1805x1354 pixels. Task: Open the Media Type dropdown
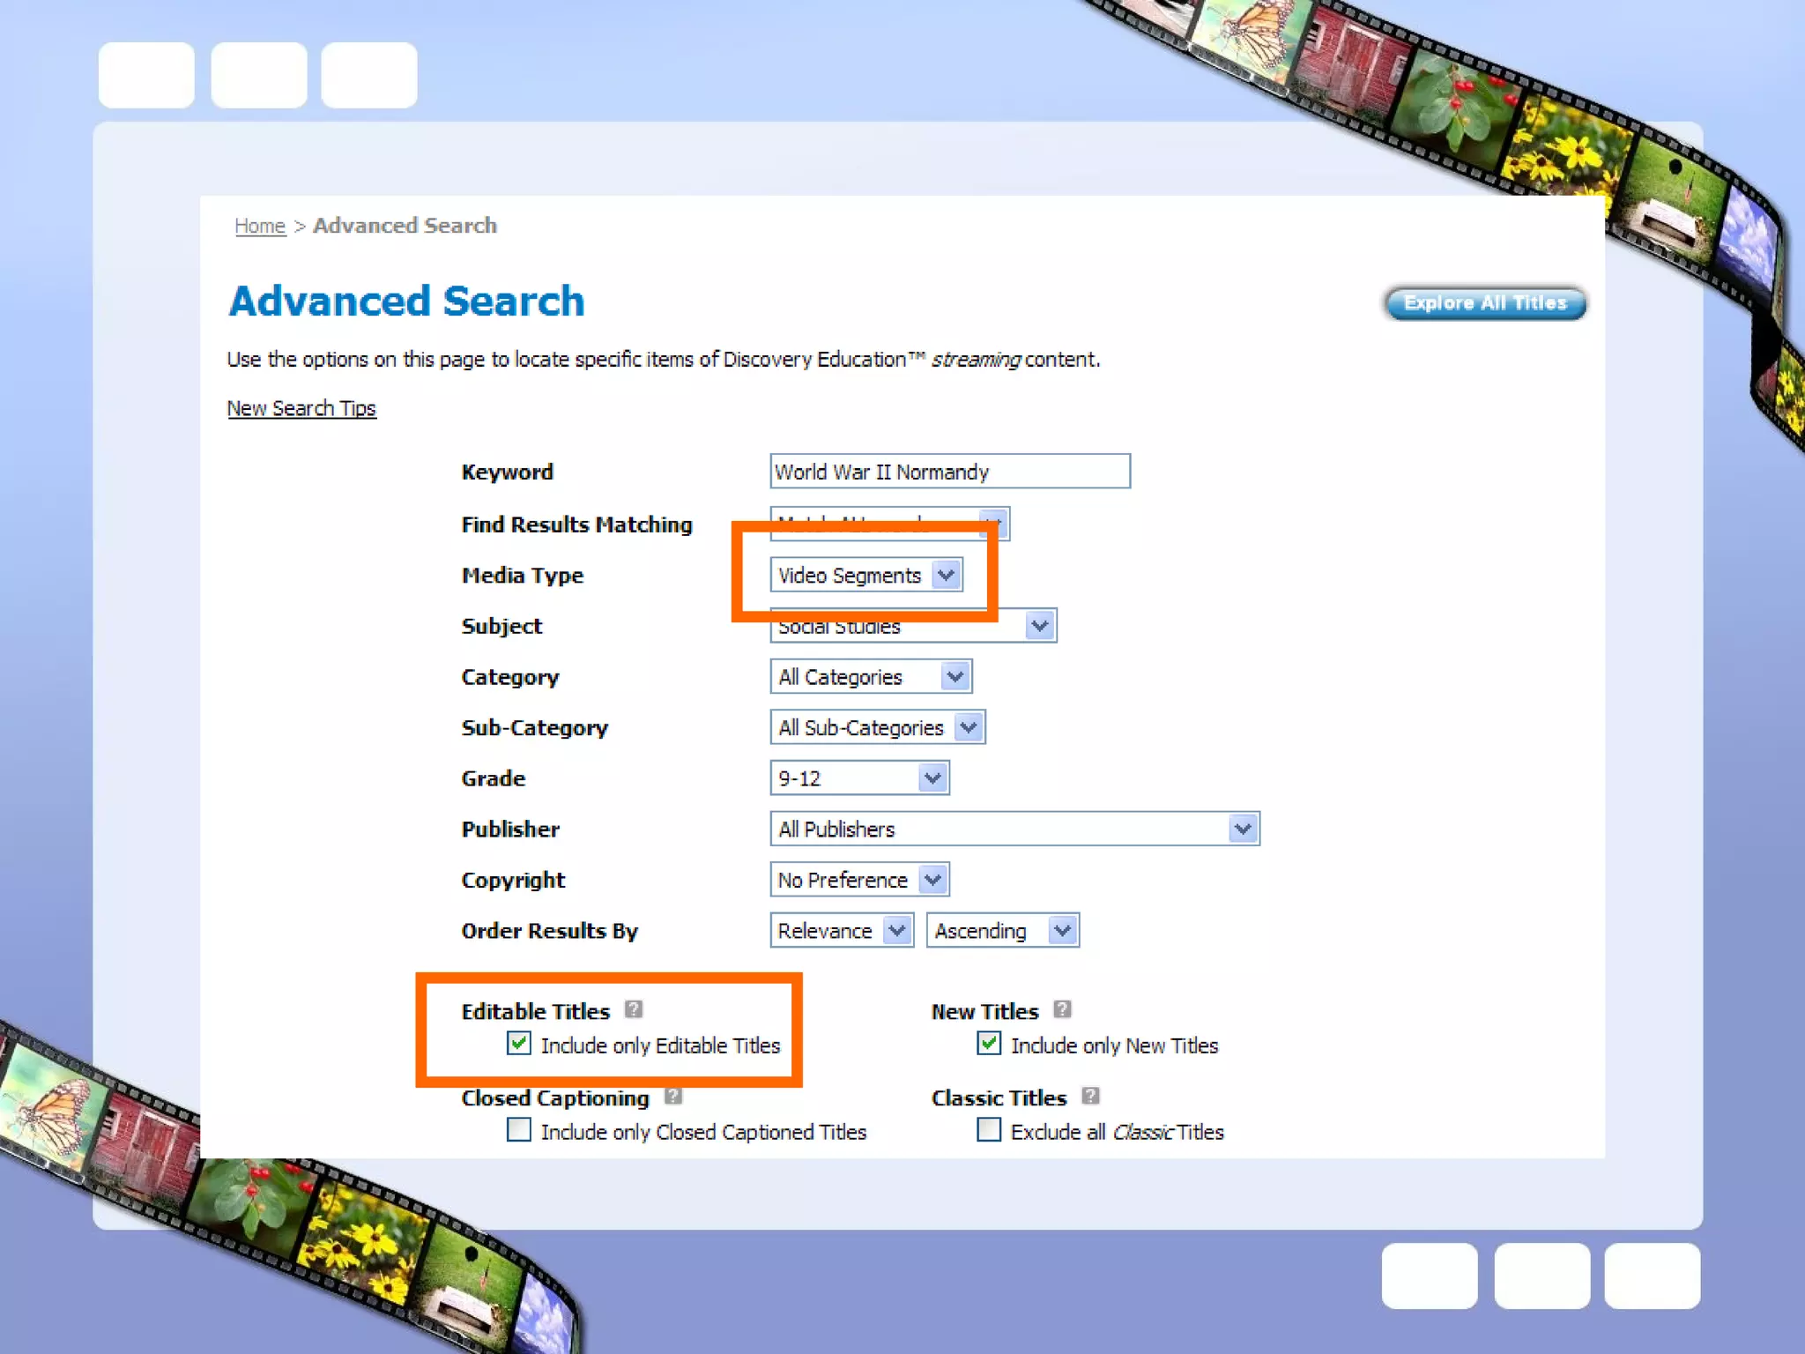click(865, 576)
